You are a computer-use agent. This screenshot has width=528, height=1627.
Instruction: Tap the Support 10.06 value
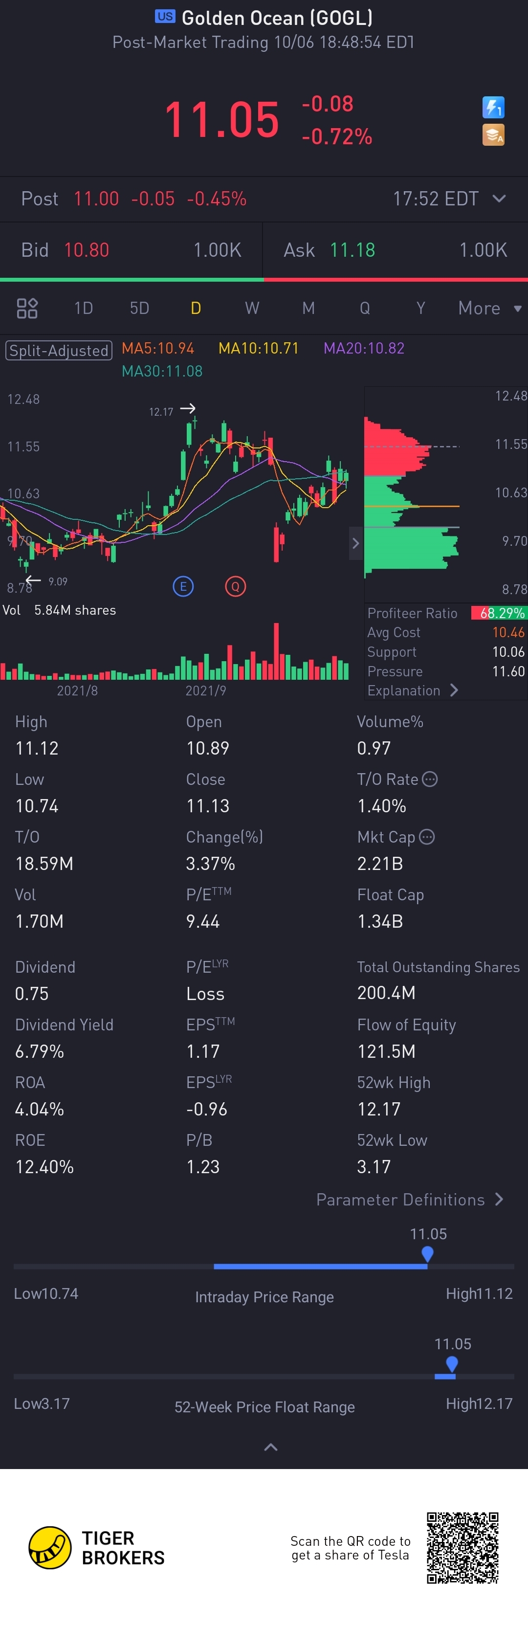508,652
